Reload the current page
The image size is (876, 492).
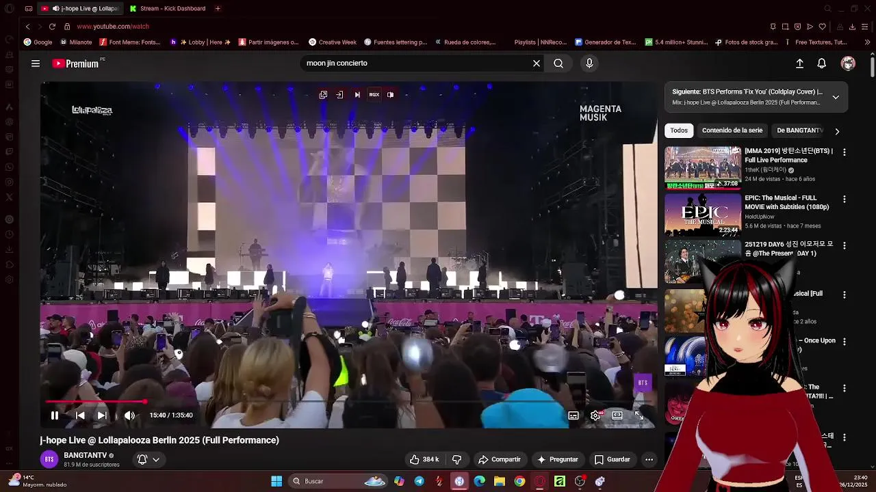coord(52,27)
